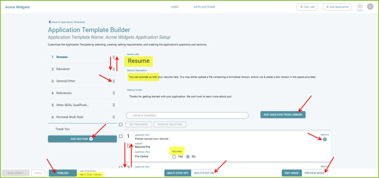Viewport: 379px width, 178px height.
Task: Click the Section Footer text field
Action: [x=180, y=97]
